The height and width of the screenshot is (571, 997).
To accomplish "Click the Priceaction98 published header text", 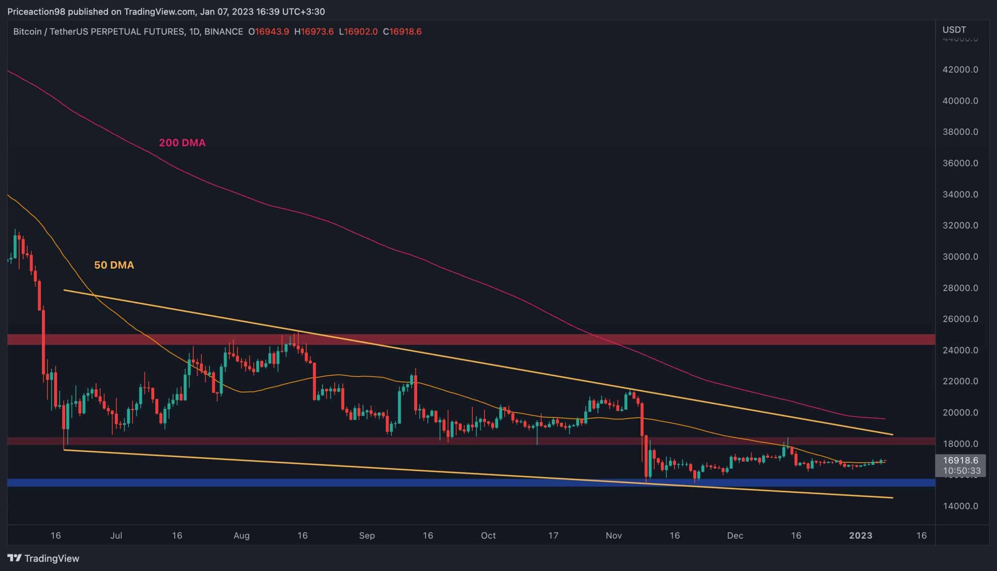I will [x=167, y=12].
